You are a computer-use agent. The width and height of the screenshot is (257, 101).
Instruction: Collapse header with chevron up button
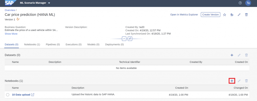point(124,39)
